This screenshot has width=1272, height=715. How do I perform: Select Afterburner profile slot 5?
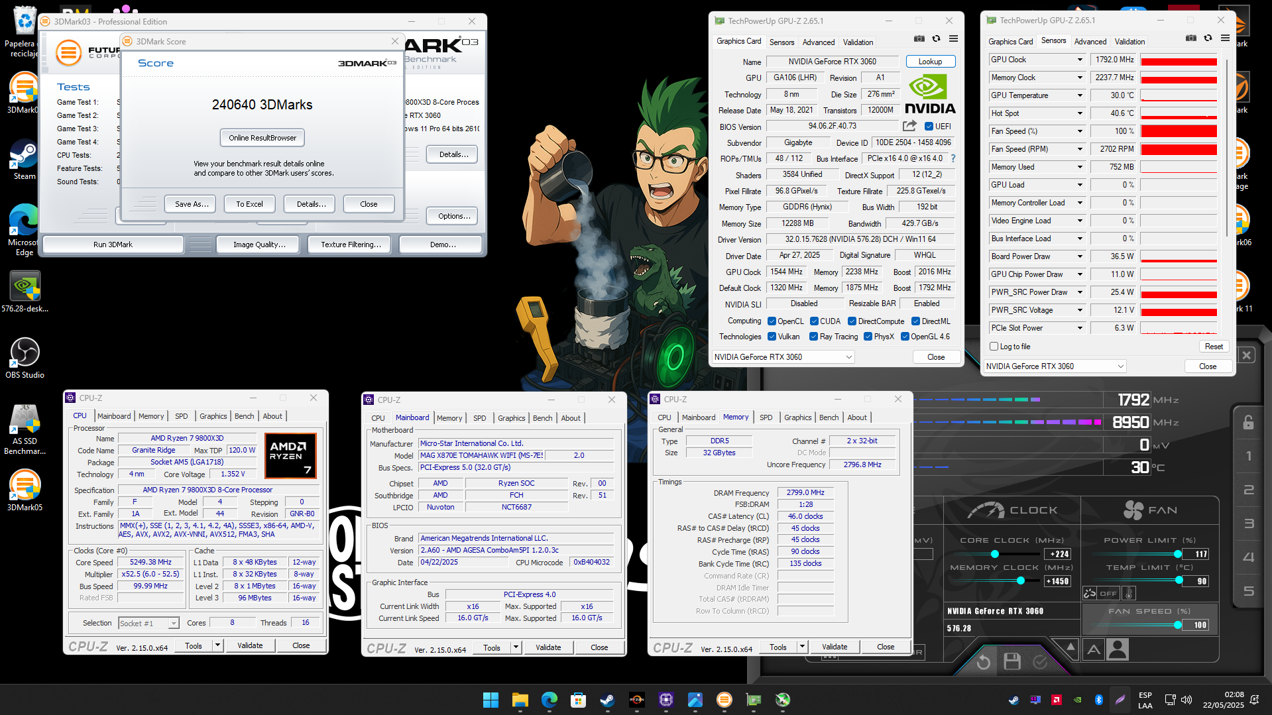[x=1249, y=591]
